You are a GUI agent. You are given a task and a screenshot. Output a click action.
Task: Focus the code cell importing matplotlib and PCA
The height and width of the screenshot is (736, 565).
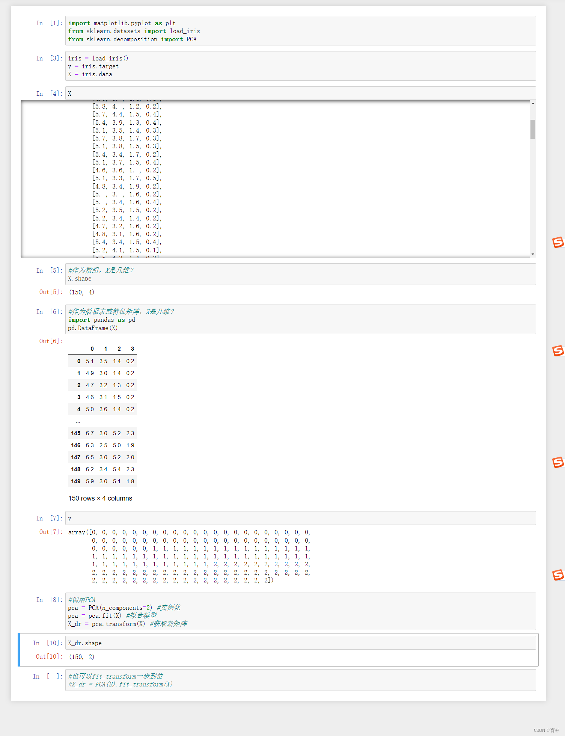click(300, 31)
